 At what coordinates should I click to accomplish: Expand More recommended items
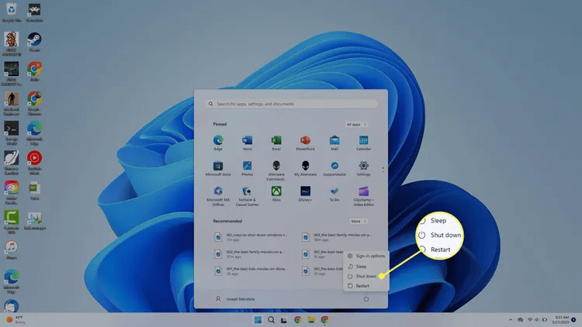tap(359, 221)
